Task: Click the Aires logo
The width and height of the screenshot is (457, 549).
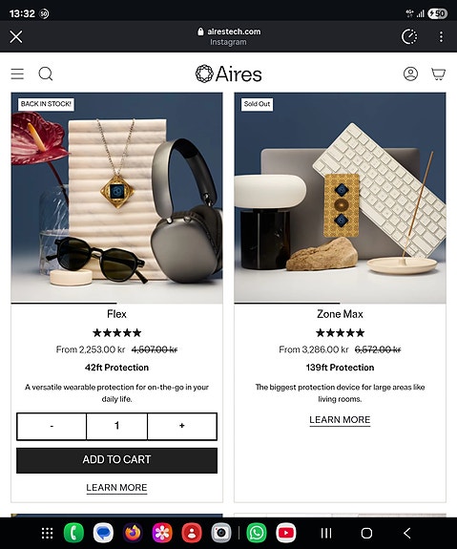Action: [x=229, y=74]
